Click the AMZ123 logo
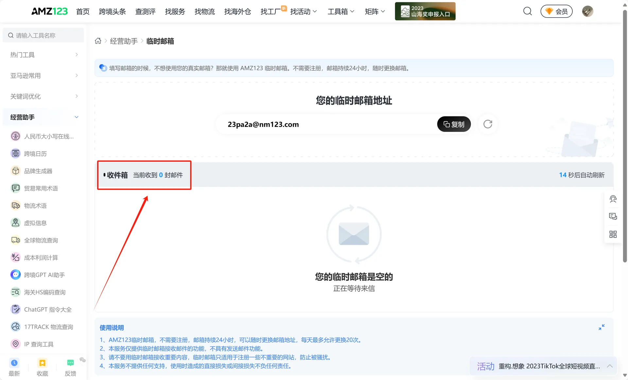This screenshot has height=380, width=628. click(49, 11)
